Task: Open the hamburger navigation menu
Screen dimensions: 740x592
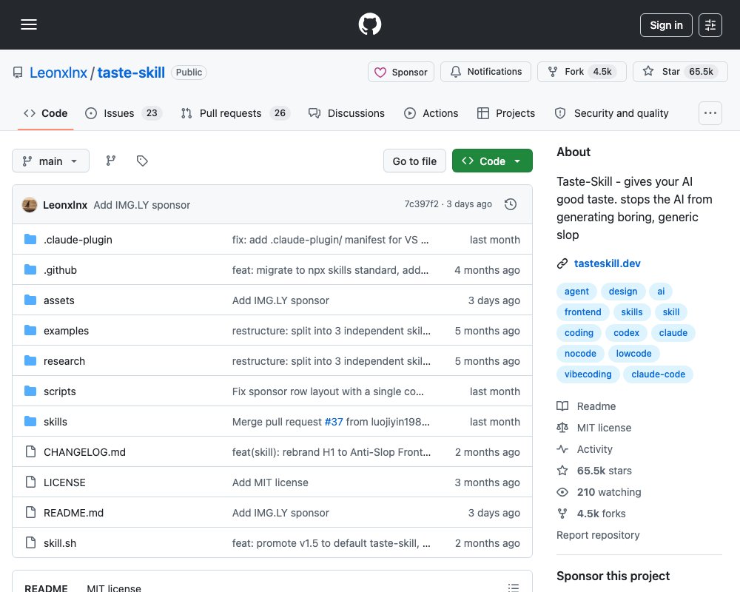Action: (x=29, y=24)
